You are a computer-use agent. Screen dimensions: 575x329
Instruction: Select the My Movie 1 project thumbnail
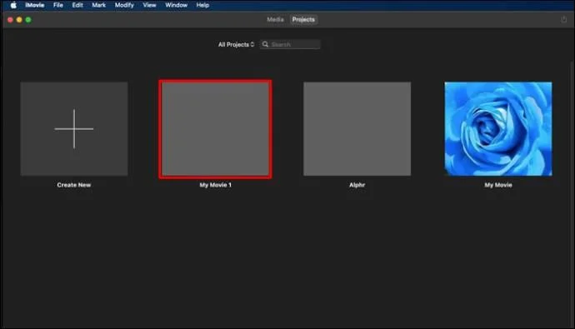(215, 129)
